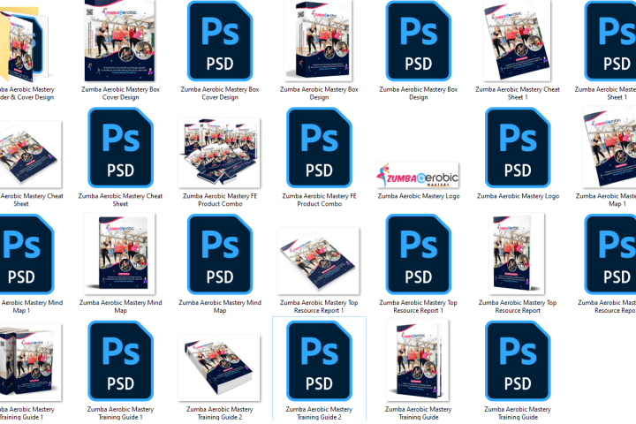
Task: Select the Training Guide 1 image thumbnail
Action: coord(29,362)
